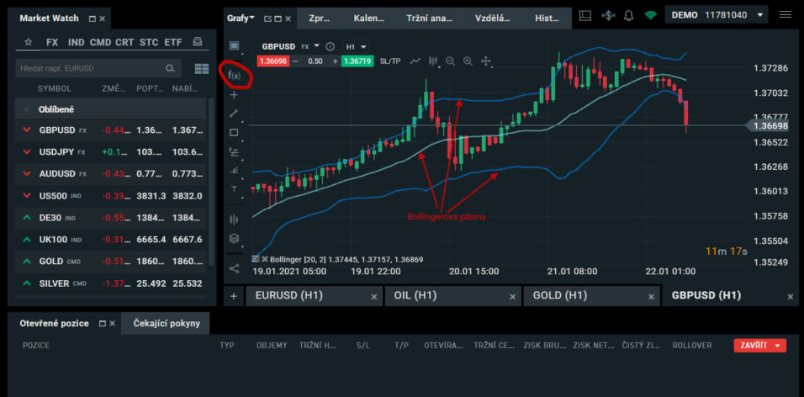Click the Market Watch symbol search field
This screenshot has height=397, width=804.
click(x=93, y=69)
